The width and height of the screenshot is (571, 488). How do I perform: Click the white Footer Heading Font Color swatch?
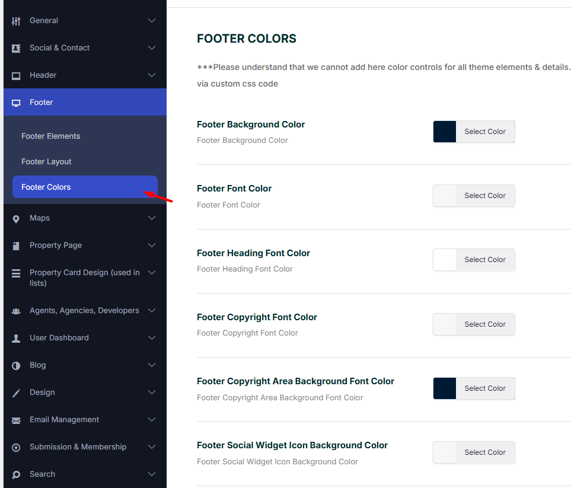click(x=445, y=260)
